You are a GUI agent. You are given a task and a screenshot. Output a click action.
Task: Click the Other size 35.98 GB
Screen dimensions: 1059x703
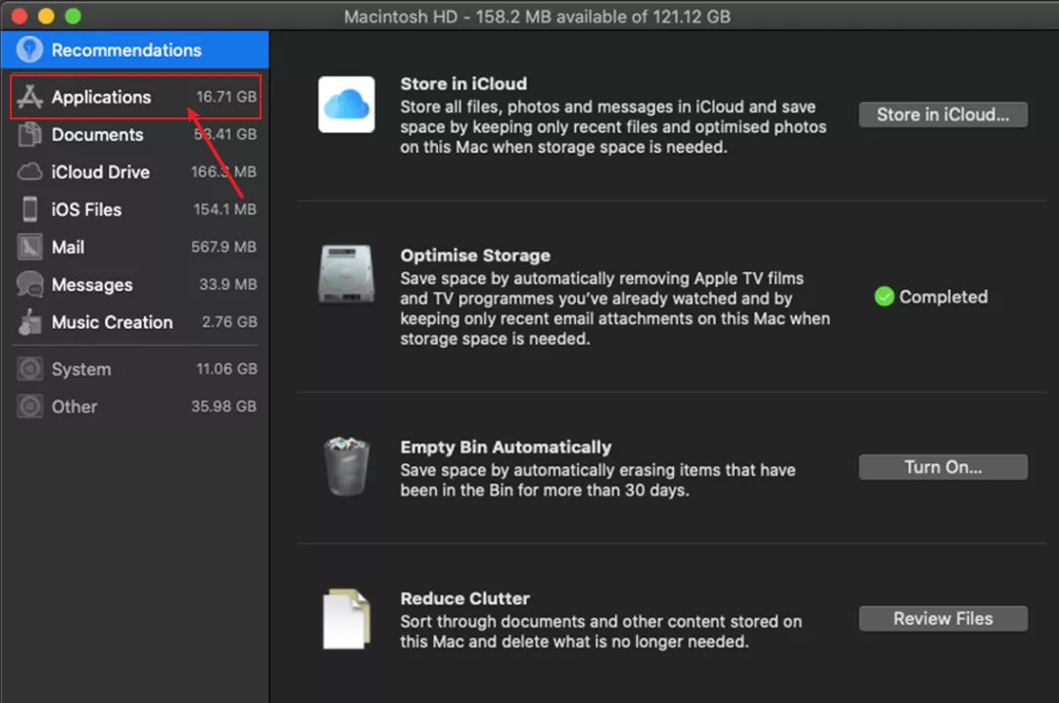[x=223, y=406]
